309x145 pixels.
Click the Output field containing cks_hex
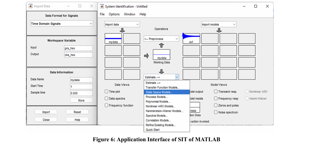tap(78, 55)
